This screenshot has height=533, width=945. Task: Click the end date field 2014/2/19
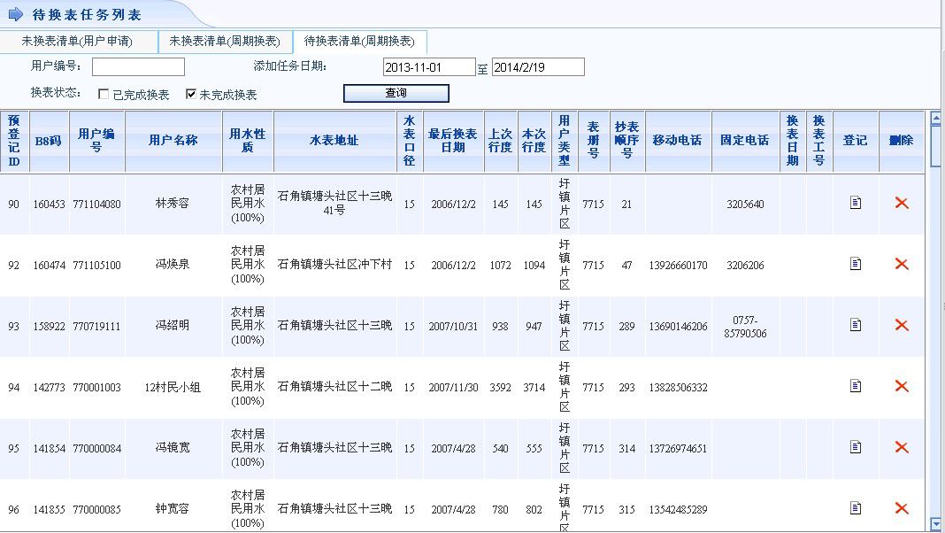(x=538, y=67)
